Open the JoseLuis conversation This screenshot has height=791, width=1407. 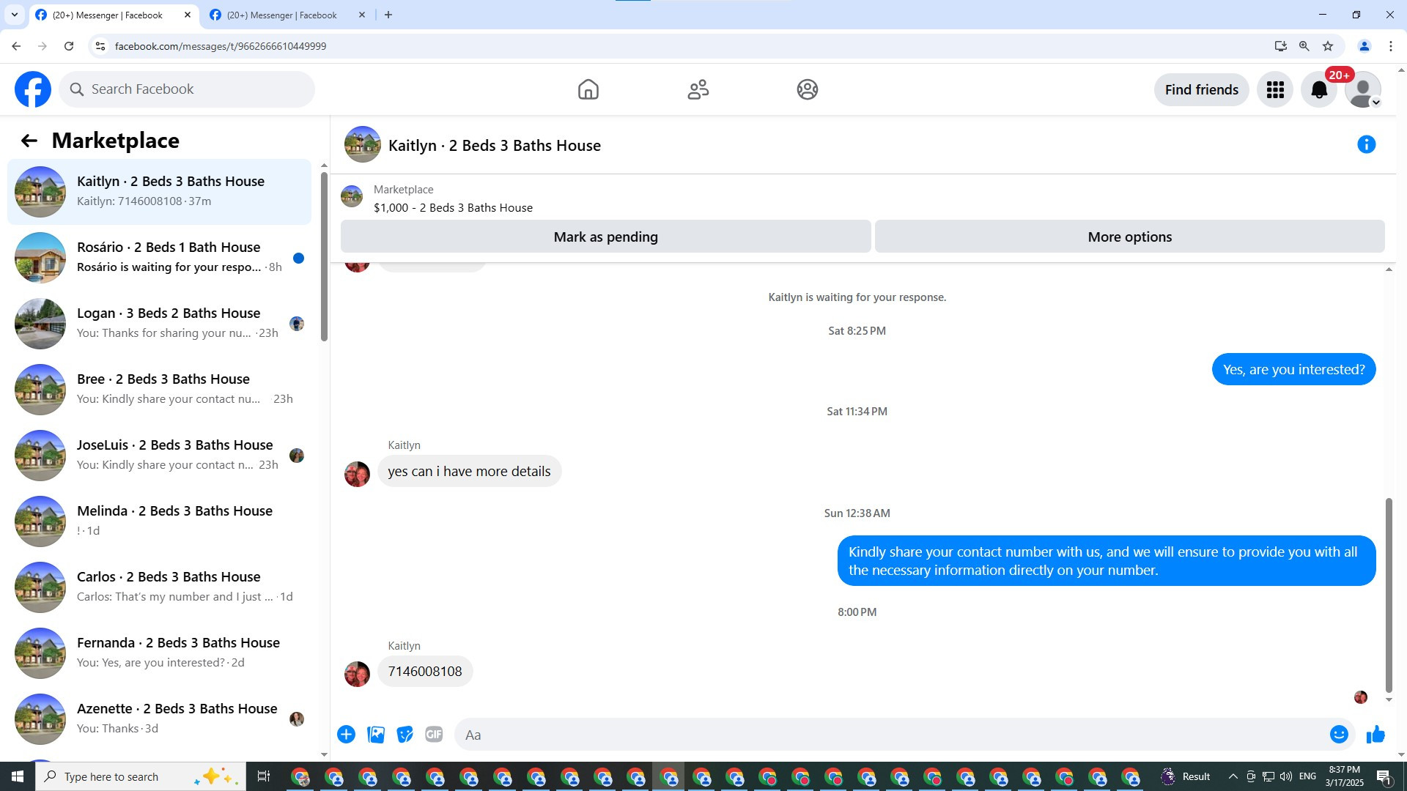159,456
